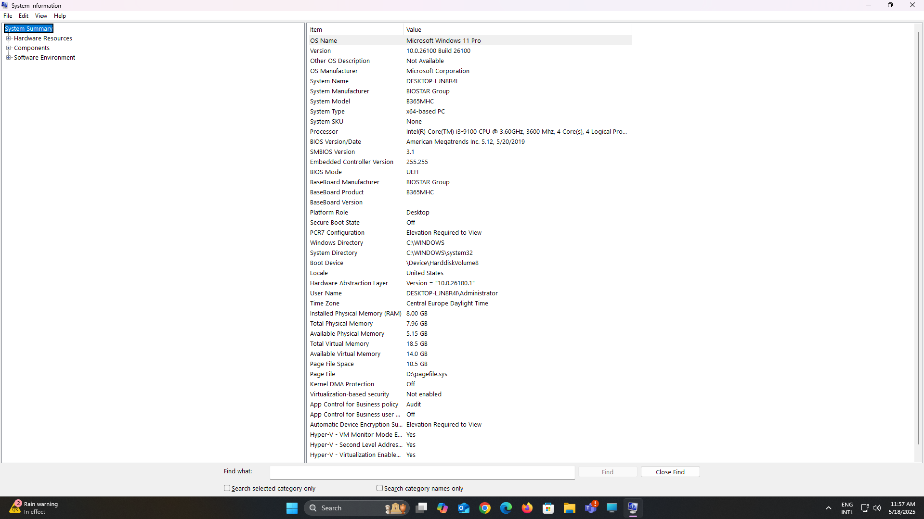Select the Components tree item

[32, 48]
